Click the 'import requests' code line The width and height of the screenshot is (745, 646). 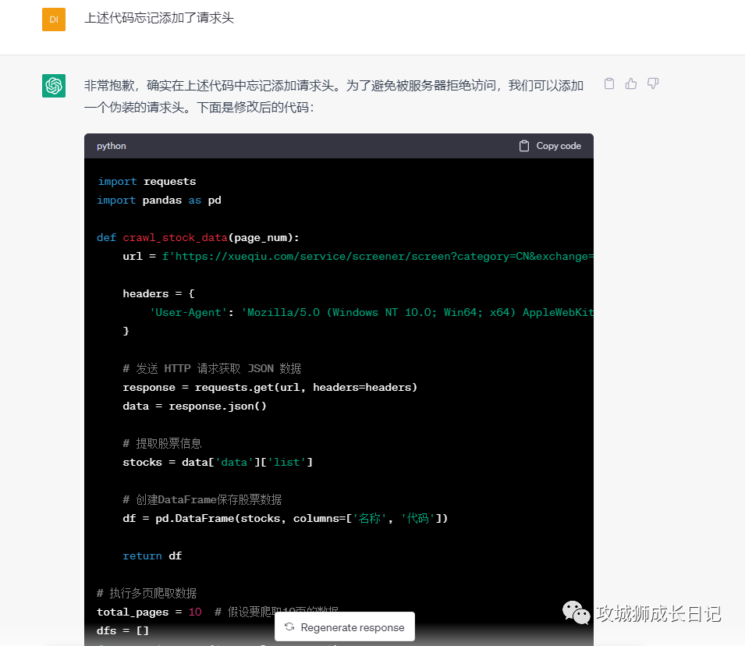(147, 182)
